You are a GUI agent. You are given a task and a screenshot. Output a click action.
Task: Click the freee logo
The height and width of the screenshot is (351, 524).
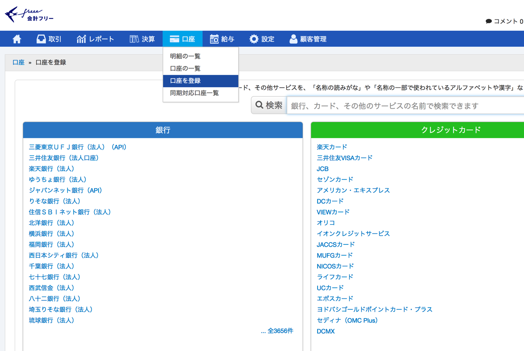point(29,15)
